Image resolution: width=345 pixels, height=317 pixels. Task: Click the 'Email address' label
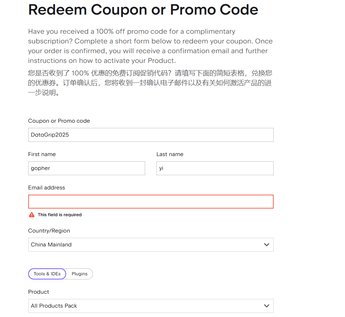click(x=47, y=188)
